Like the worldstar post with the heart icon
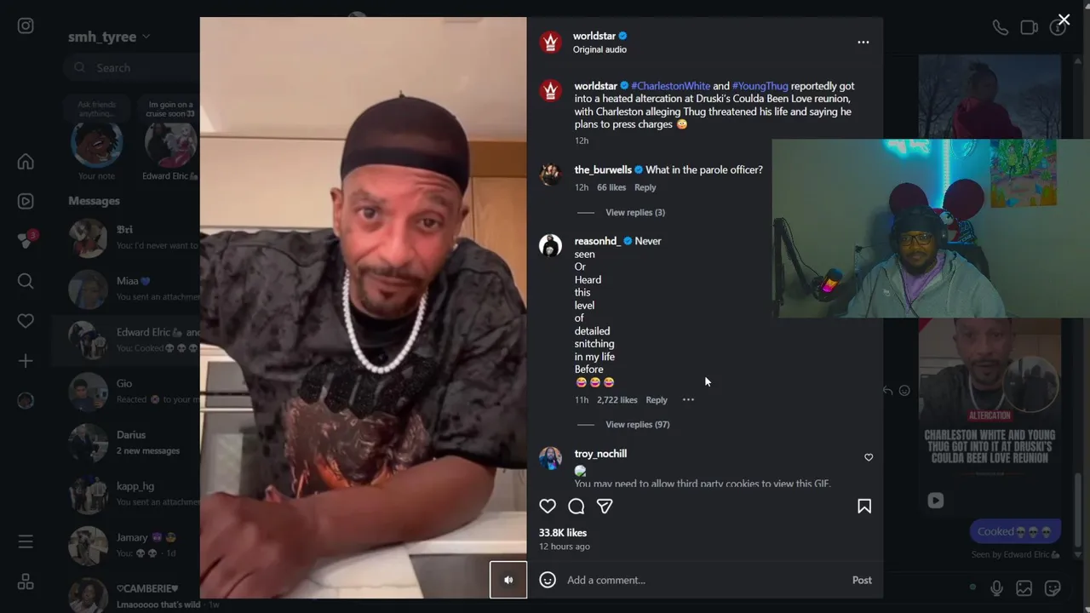1090x613 pixels. coord(548,507)
